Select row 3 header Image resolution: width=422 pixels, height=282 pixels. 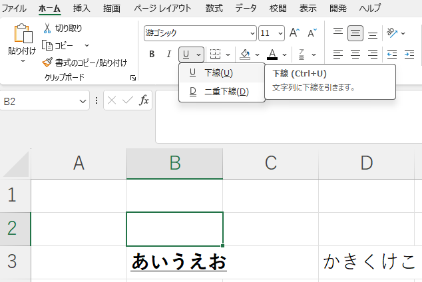[x=15, y=262]
